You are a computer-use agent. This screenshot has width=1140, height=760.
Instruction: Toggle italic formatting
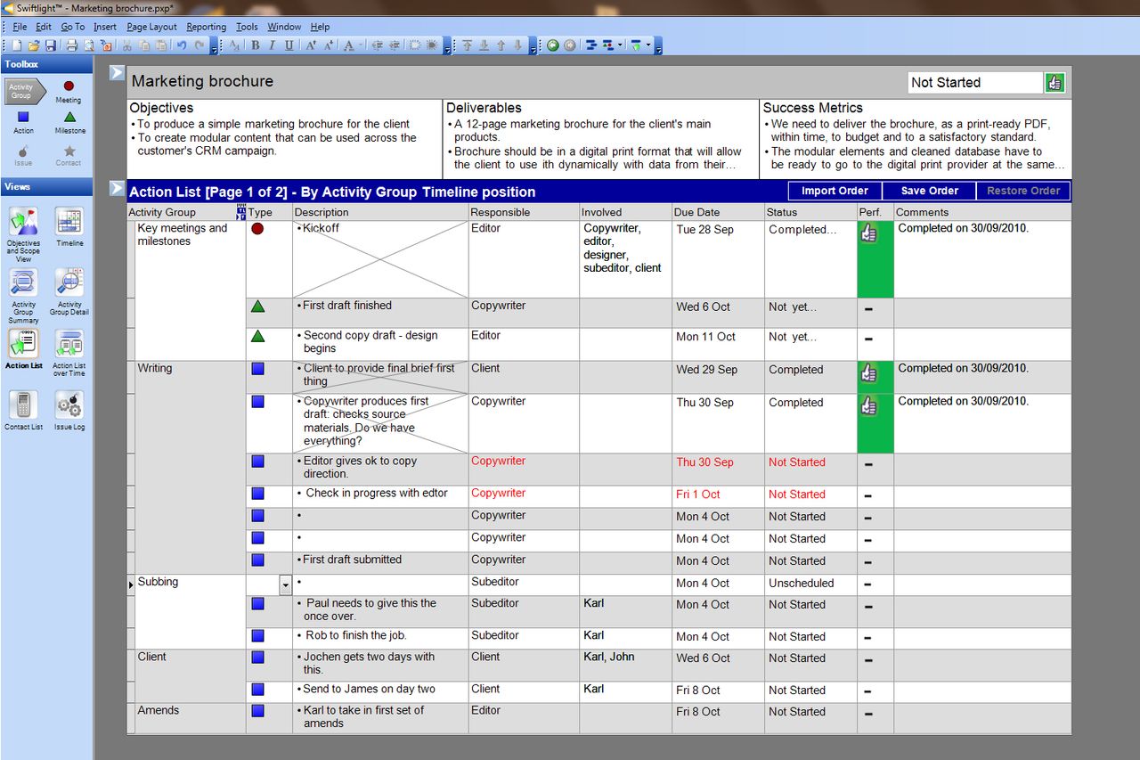click(x=273, y=45)
